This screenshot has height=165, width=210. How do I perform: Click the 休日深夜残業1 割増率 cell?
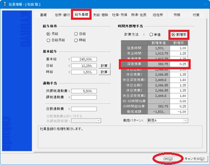(179, 80)
